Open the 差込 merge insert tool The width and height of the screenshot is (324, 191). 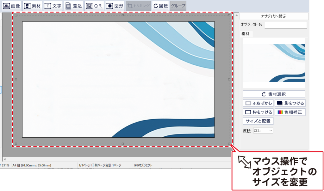click(x=73, y=6)
